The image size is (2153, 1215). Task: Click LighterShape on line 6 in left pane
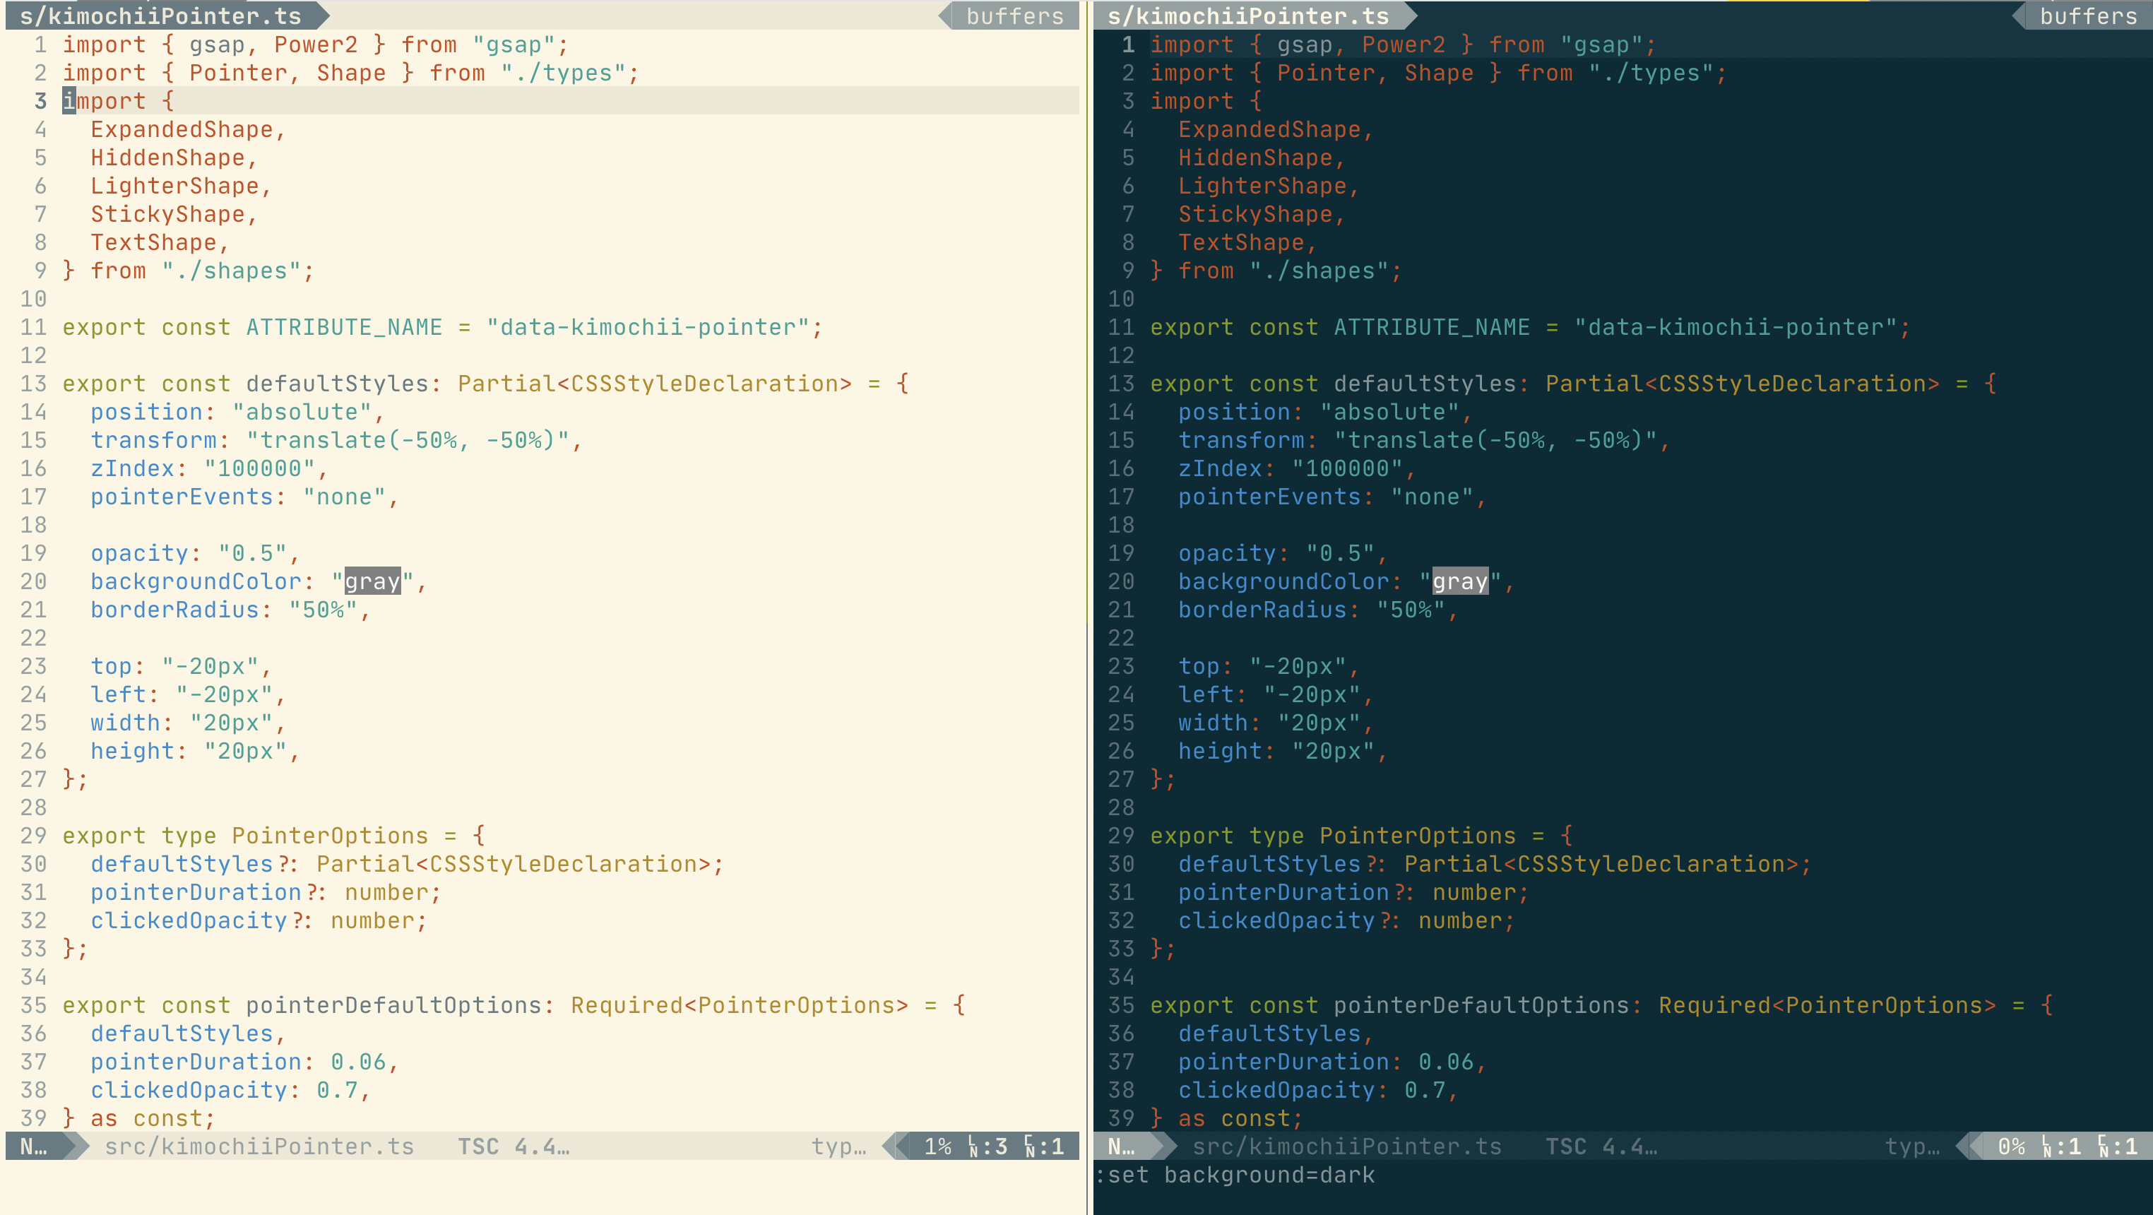point(174,186)
